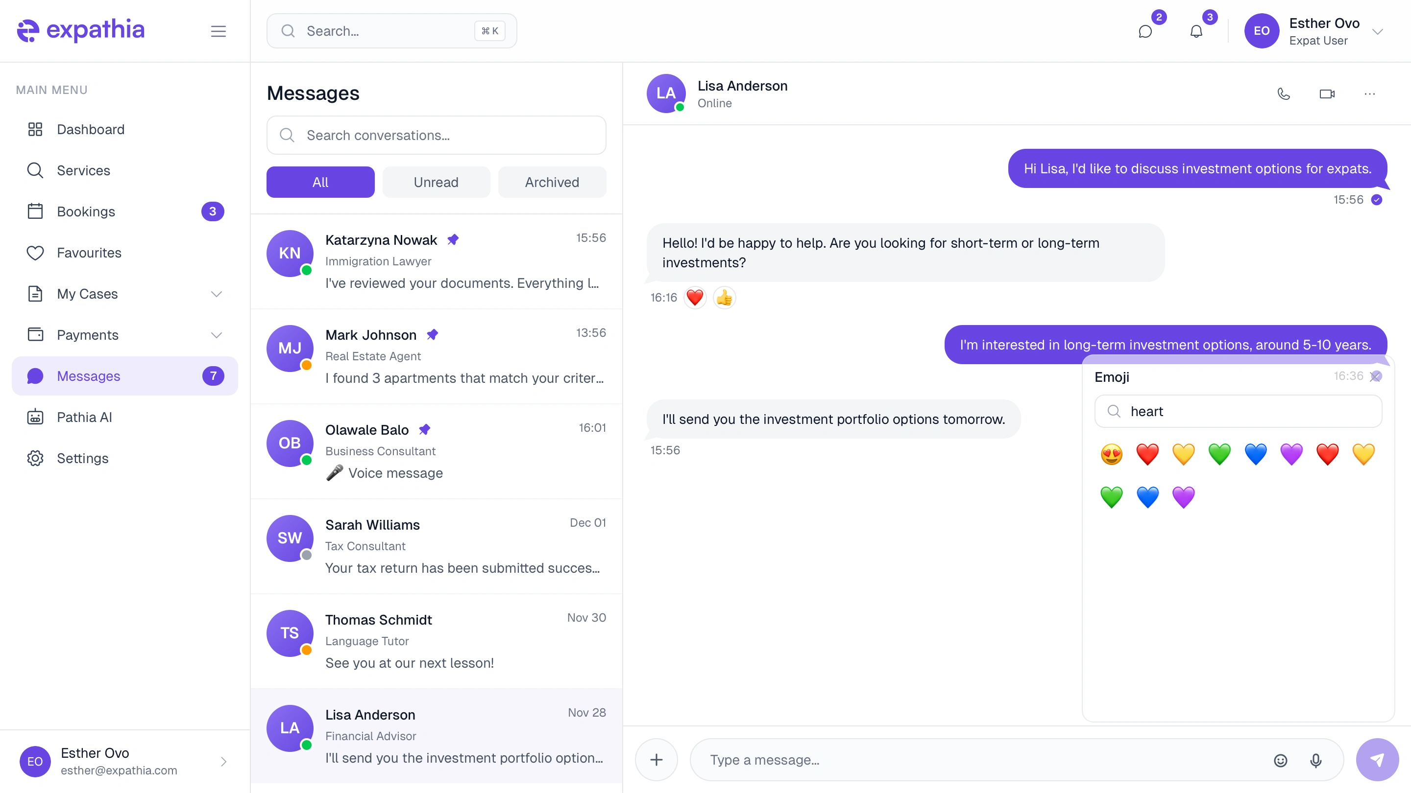Start a voice call with Lisa Anderson
The image size is (1411, 793).
tap(1284, 93)
